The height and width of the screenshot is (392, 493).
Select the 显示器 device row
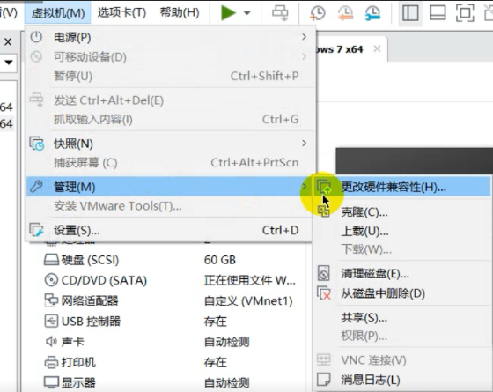pos(170,382)
